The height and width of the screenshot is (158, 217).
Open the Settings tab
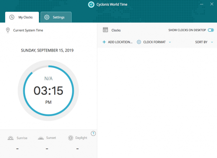coord(56,17)
